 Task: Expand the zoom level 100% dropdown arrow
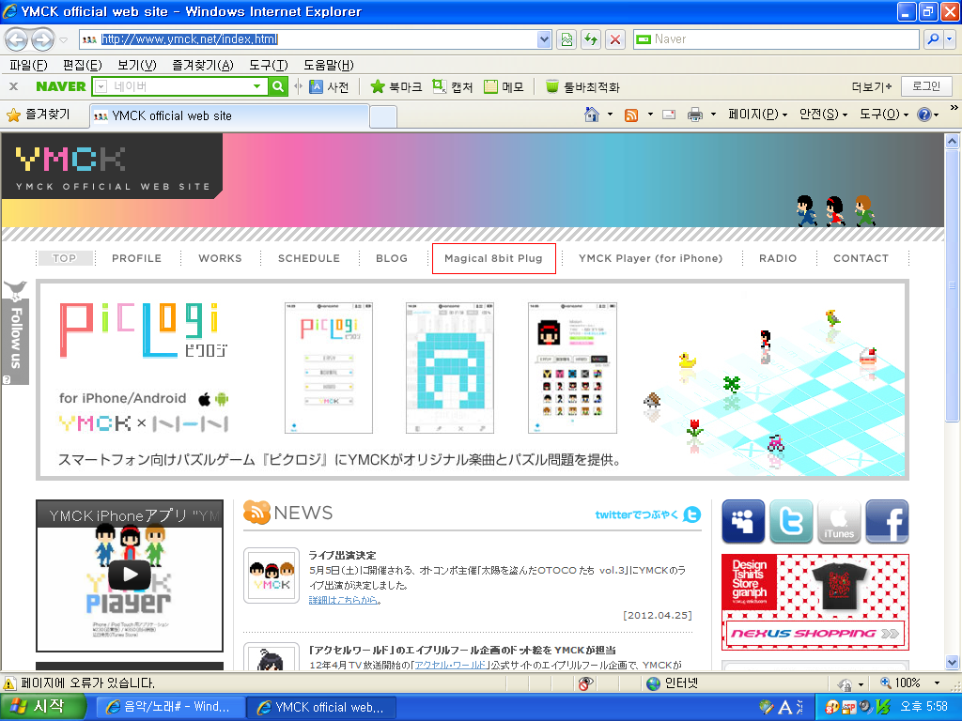click(937, 683)
